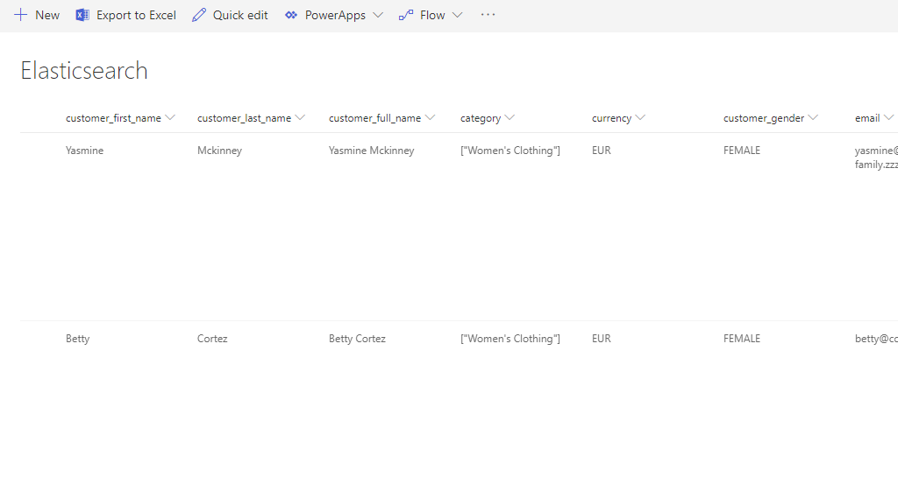Click the Elasticsearch list title
The width and height of the screenshot is (898, 491).
pos(84,71)
